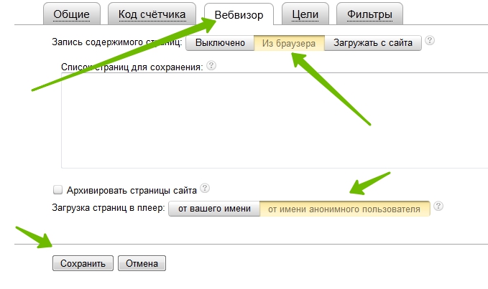Show help for Архивировать страницы сайта
The width and height of the screenshot is (488, 289).
click(x=205, y=188)
